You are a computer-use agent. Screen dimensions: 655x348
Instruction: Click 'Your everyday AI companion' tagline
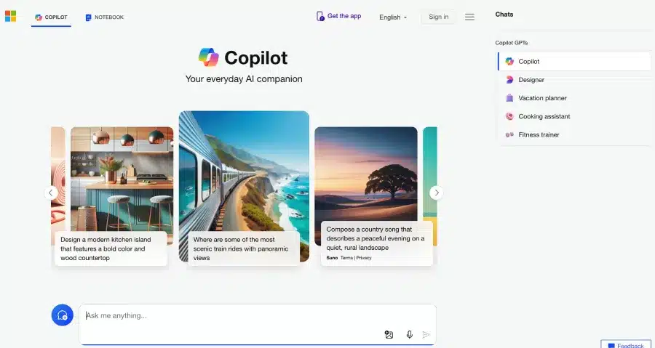[244, 78]
